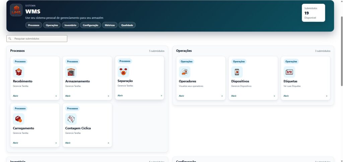Open Armazenamento via Abrir link
Screen dimensions: 343x162
pos(68,96)
